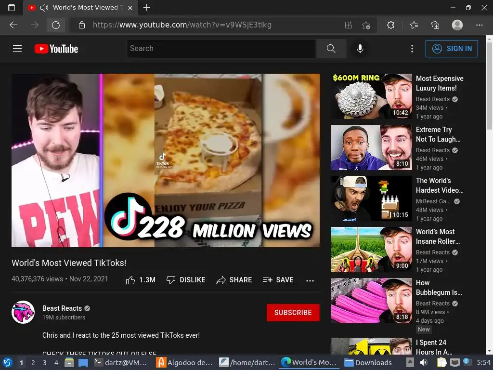Switch to workspace 4
The image size is (493, 370).
56,363
